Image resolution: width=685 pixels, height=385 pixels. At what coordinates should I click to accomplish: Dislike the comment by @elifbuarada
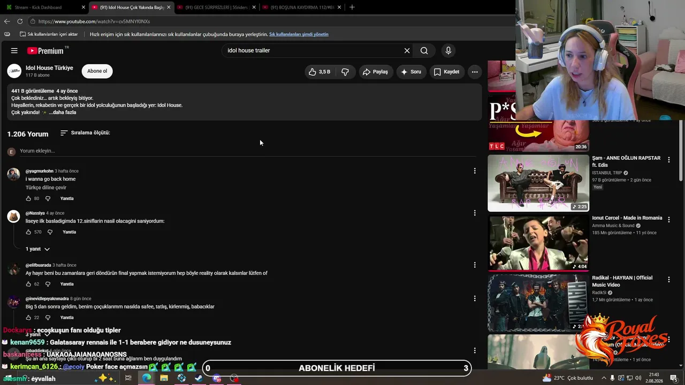[x=48, y=284]
